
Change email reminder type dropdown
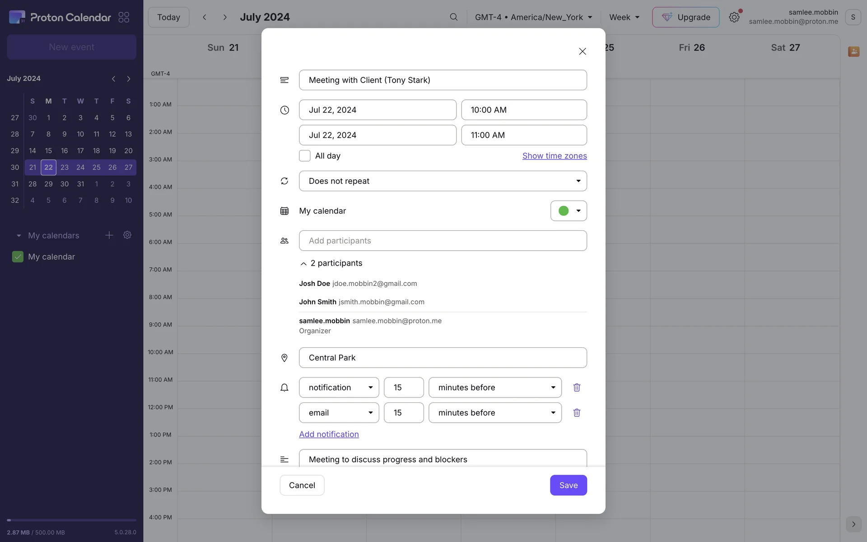339,413
